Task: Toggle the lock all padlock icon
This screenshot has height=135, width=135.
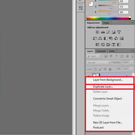Action: click(x=110, y=69)
